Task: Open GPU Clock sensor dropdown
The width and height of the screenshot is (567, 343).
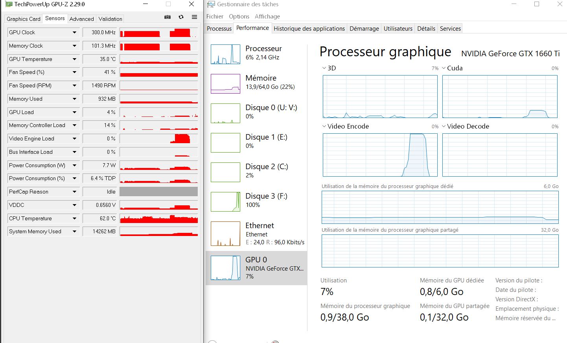Action: point(74,32)
